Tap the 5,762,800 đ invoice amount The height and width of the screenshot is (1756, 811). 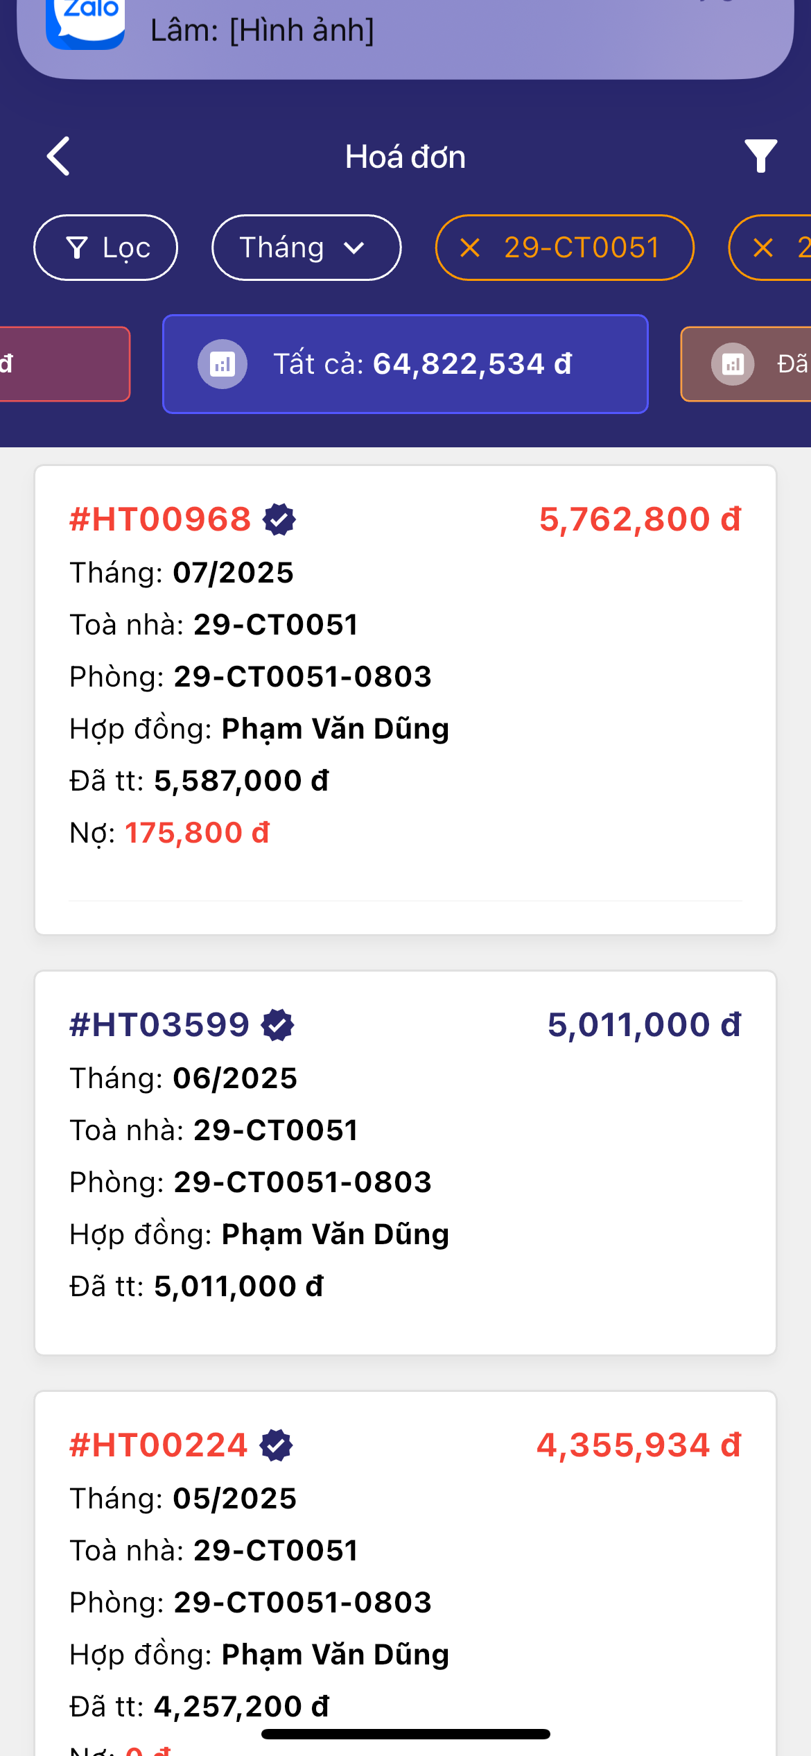click(x=640, y=519)
